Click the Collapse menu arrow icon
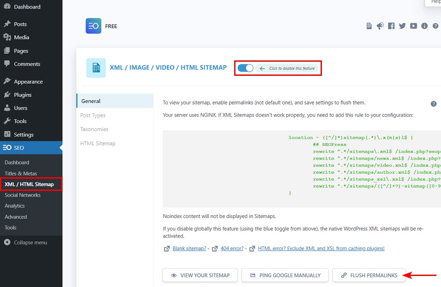Image resolution: width=441 pixels, height=287 pixels. 7,242
